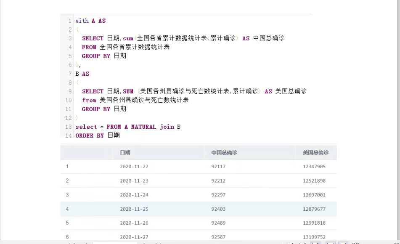Viewport: 400px width, 244px height.
Task: Click the 美国总确诊 column header
Action: click(x=315, y=153)
